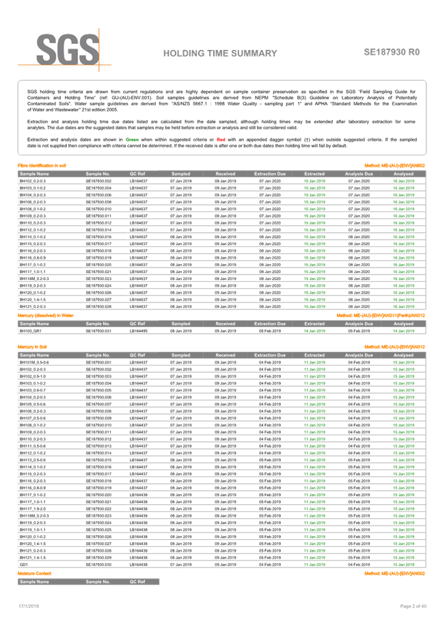Click 'Extraction Due' header in Fibre Identification table

pos(269,174)
